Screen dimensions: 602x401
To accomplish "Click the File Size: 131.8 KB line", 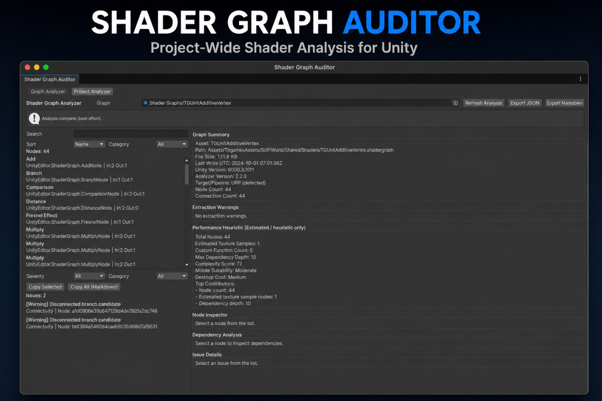I will 216,157.
